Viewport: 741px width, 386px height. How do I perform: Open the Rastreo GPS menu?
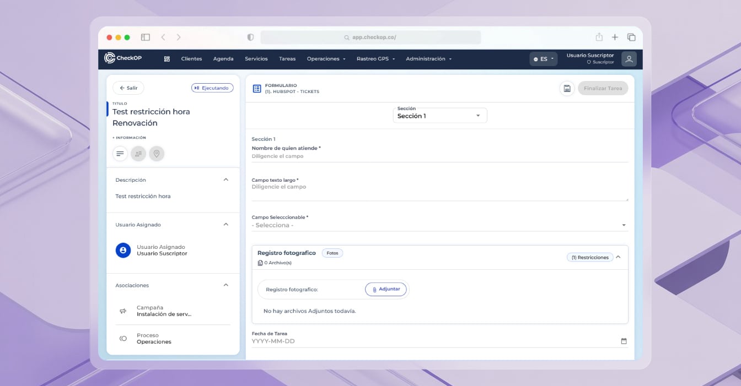pyautogui.click(x=375, y=59)
